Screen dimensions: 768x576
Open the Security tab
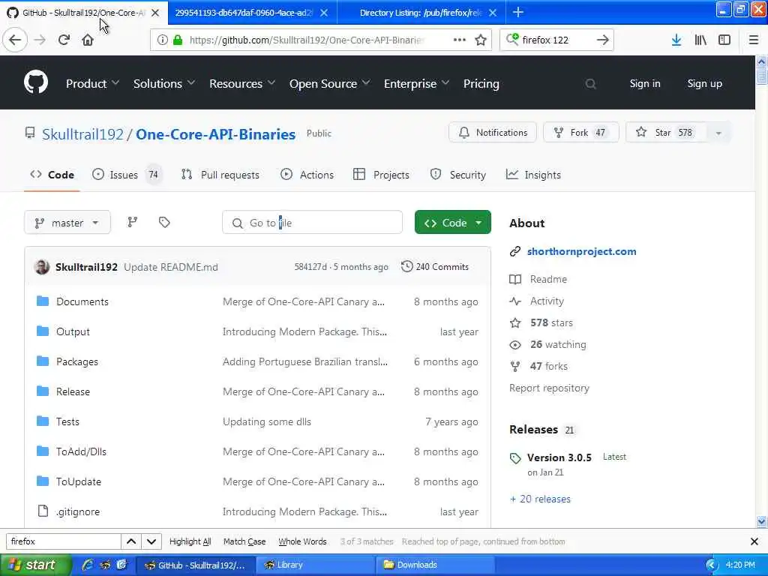(x=458, y=175)
